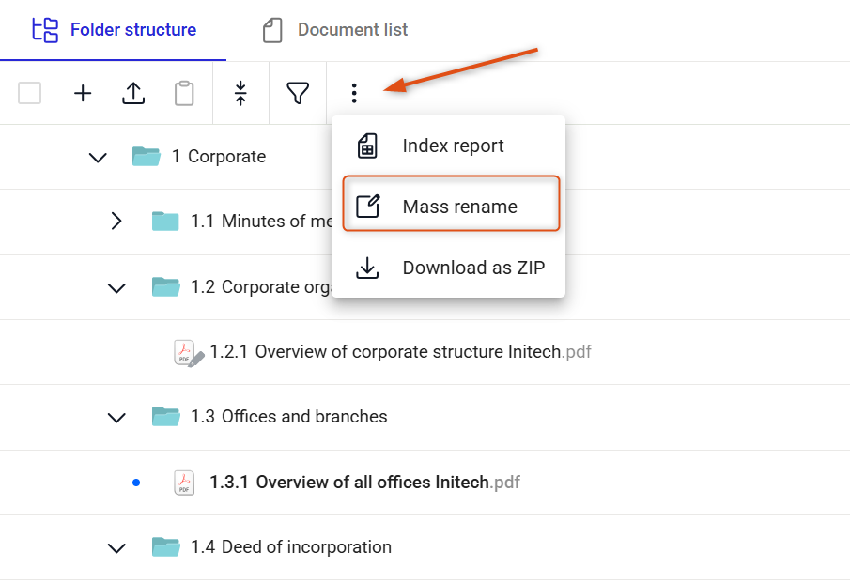Click the clipboard paste icon
The width and height of the screenshot is (850, 583).
(184, 93)
